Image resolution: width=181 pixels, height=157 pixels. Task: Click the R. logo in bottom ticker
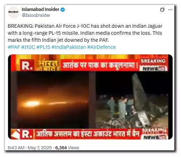tap(27, 134)
